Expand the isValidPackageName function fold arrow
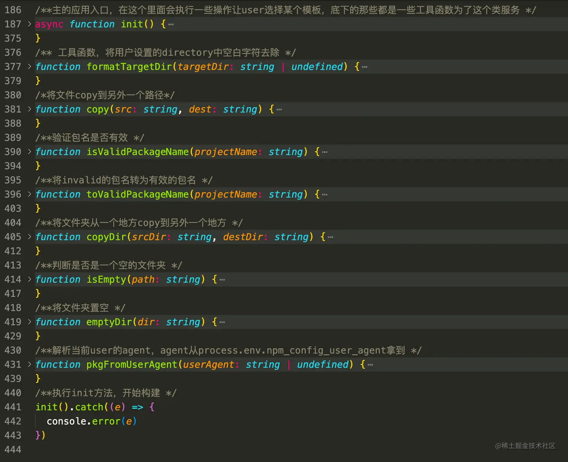The height and width of the screenshot is (462, 568). pyautogui.click(x=29, y=152)
